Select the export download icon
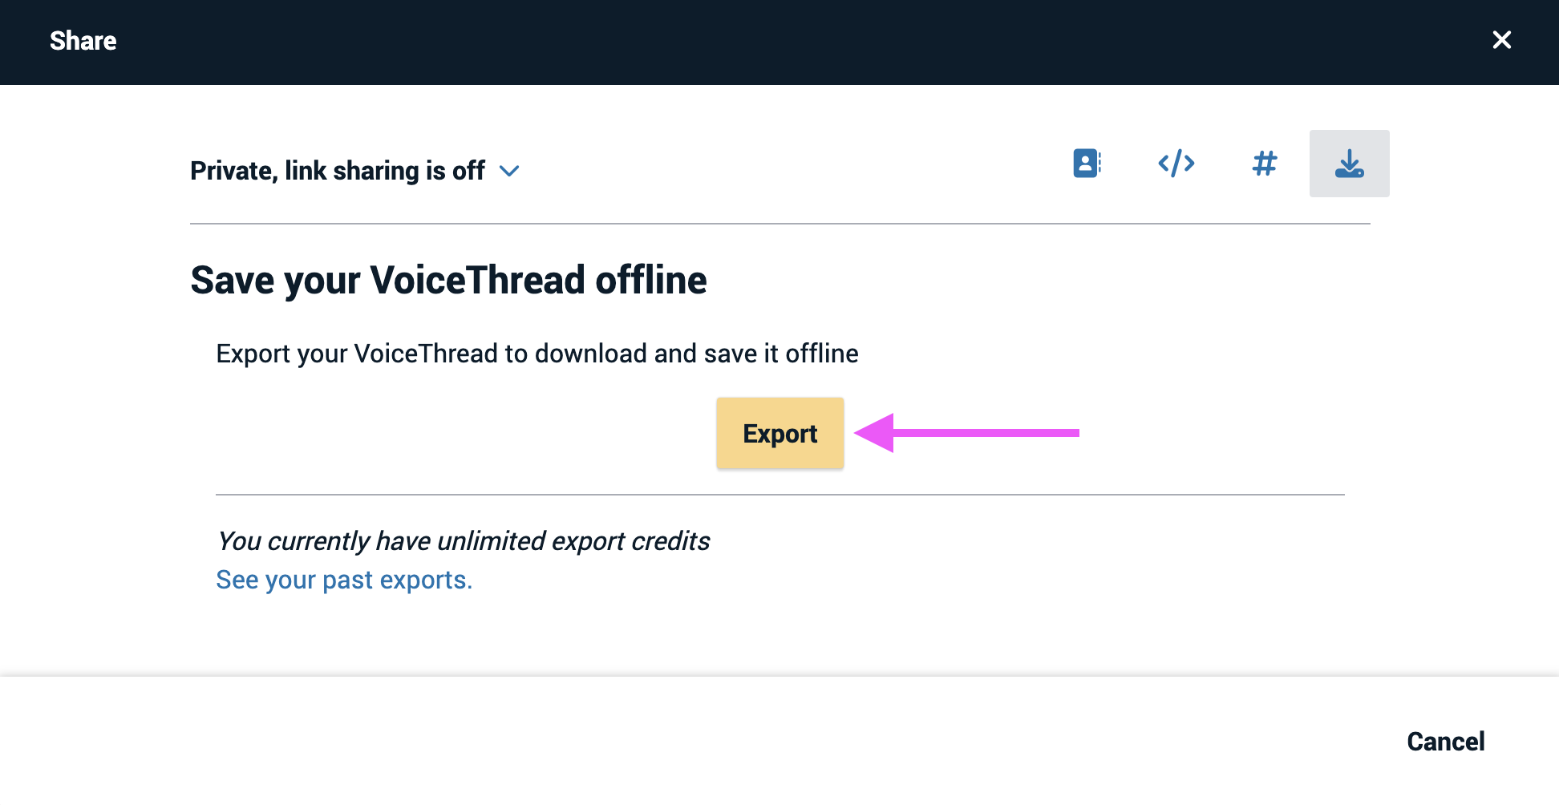Viewport: 1559px width, 805px height. point(1349,164)
